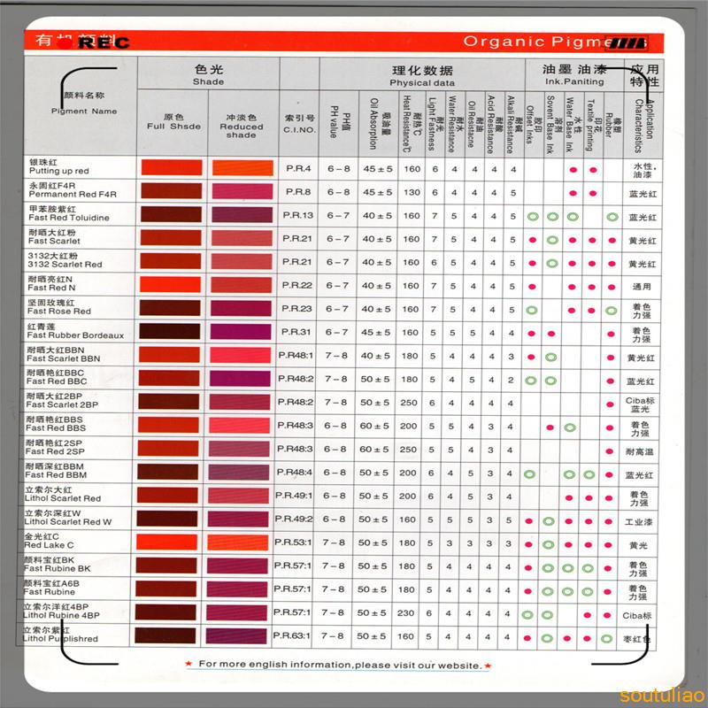This screenshot has height=708, width=708.
Task: Choose the Full Shade swatch for Fast Rose Red
Action: pyautogui.click(x=170, y=308)
